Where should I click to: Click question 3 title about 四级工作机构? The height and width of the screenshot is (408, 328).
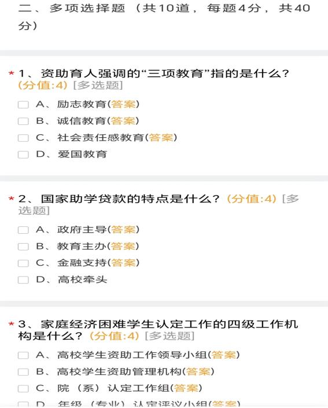coord(158,330)
